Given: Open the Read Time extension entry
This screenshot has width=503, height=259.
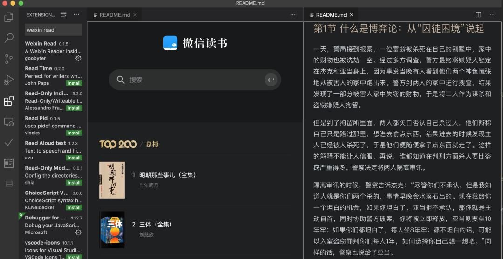Looking at the screenshot, I should (53, 75).
